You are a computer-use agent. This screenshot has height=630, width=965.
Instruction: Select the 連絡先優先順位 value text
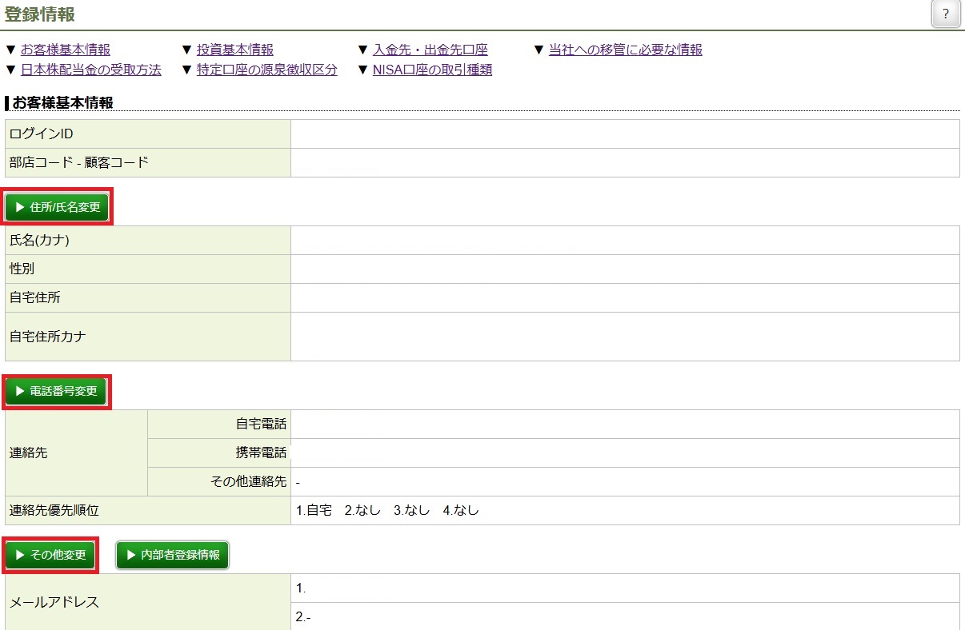pyautogui.click(x=387, y=510)
